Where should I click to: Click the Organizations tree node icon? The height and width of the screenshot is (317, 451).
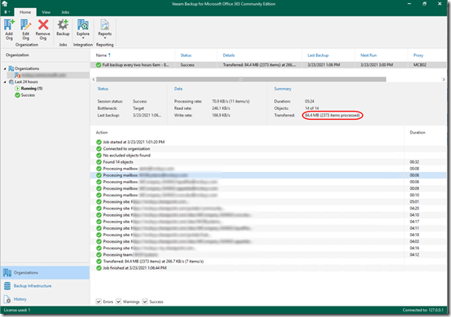tap(11, 68)
